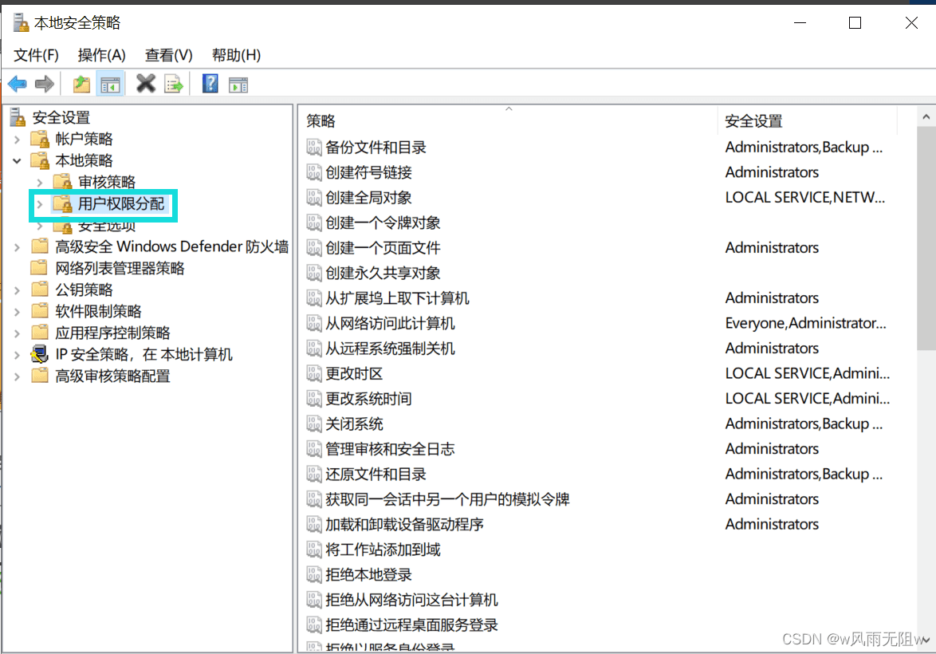
Task: Expand the 公钥策略 tree node
Action: tap(18, 290)
